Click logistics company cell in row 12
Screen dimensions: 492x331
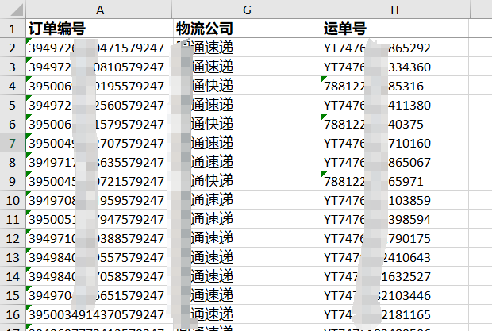point(247,238)
